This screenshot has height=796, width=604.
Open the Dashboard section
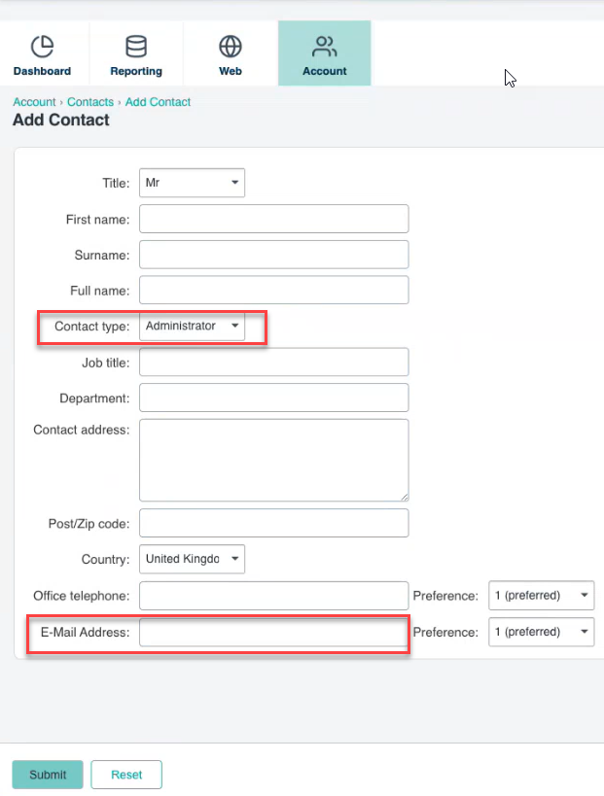[x=42, y=53]
